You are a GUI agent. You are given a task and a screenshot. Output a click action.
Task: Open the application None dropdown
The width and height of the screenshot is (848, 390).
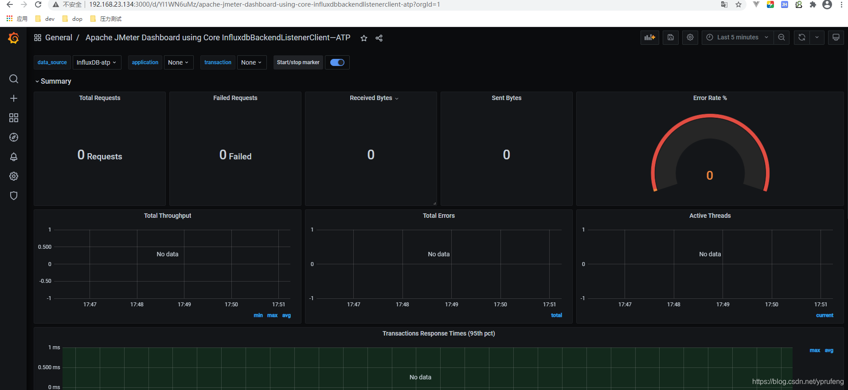pos(178,62)
